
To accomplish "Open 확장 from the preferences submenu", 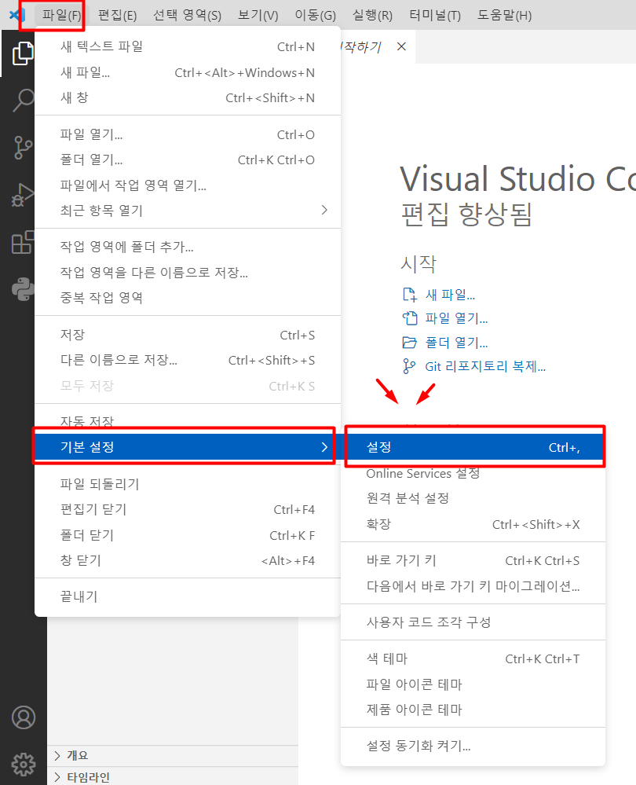I will pyautogui.click(x=473, y=524).
